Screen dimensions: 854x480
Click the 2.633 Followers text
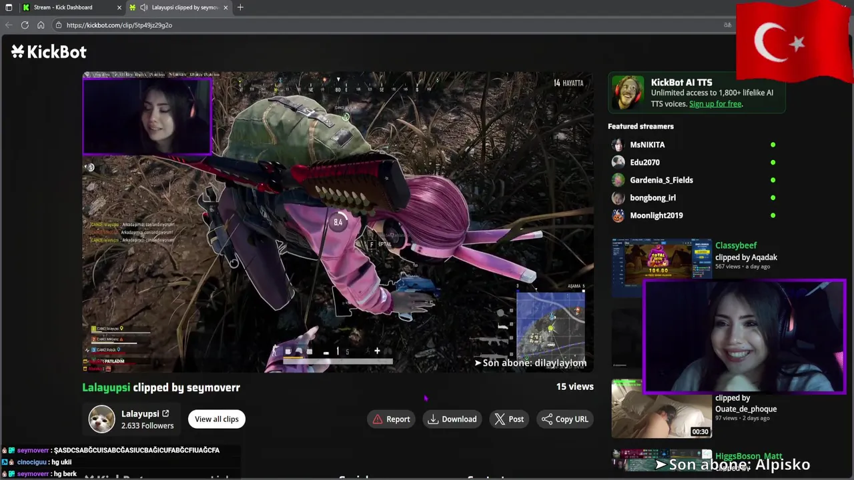tap(147, 426)
